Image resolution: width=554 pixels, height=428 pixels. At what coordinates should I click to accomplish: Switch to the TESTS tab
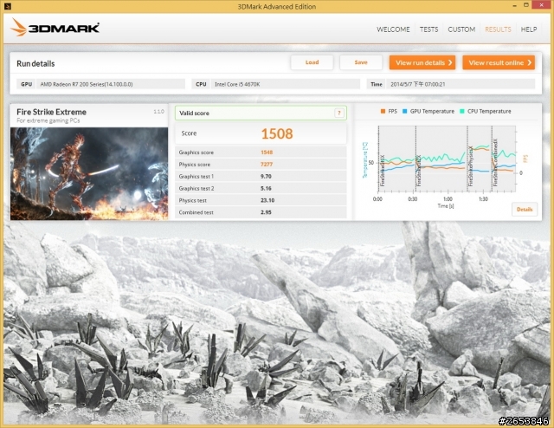[429, 29]
